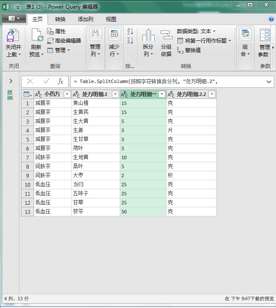
Task: Open Use First Row as Headers dropdown arrow
Action: pyautogui.click(x=229, y=41)
